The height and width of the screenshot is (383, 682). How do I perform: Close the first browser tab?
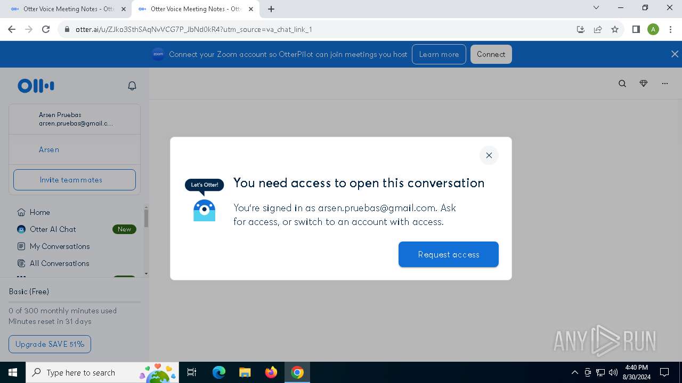coord(123,9)
